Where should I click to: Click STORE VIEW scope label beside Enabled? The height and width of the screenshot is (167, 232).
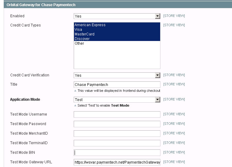click(x=174, y=16)
